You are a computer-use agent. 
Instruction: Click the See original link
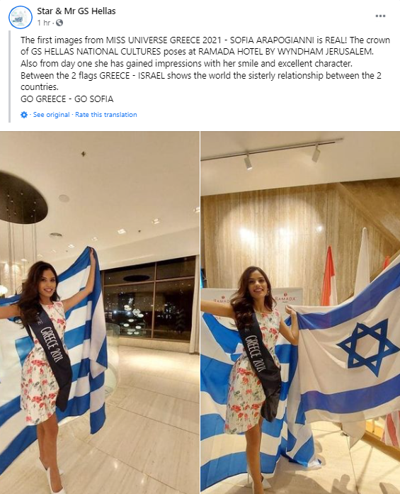click(x=51, y=115)
